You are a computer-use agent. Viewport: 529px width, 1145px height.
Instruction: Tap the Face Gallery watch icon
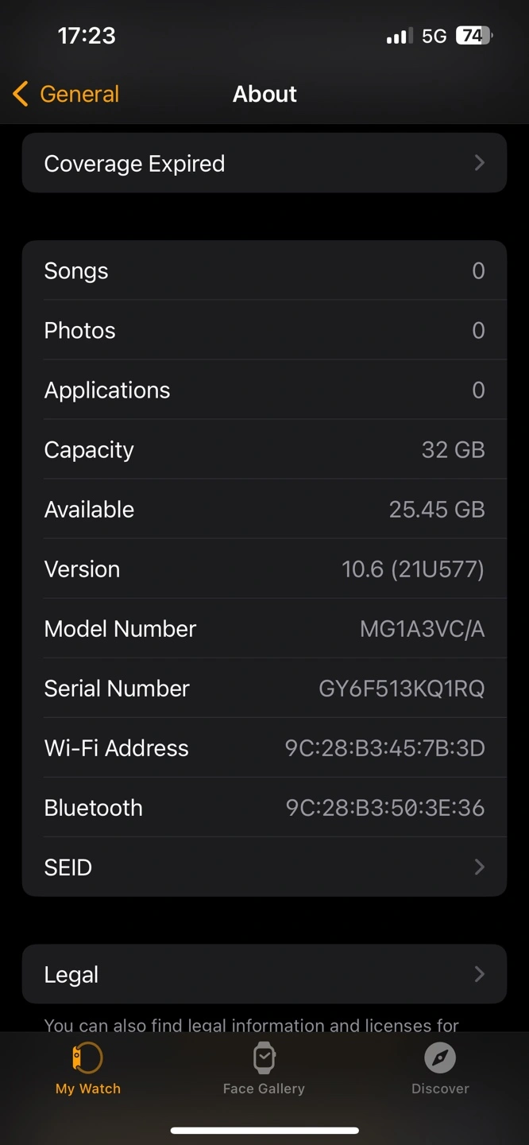264,1058
